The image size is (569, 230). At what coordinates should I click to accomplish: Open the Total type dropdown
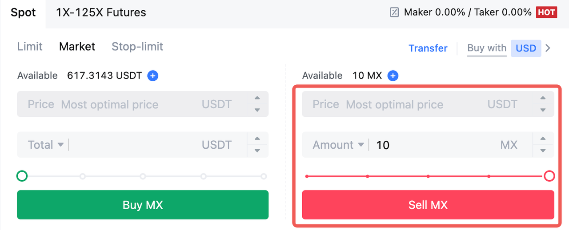click(45, 145)
